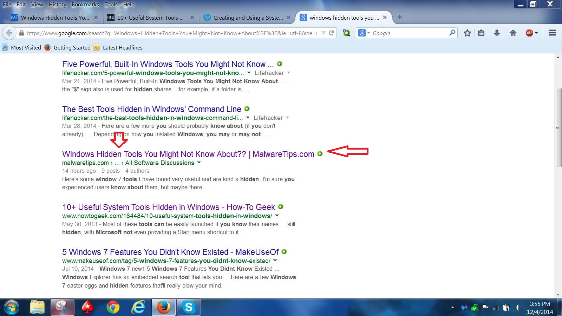Open The Best Tools Hidden in Windows' Command Line
The width and height of the screenshot is (562, 316).
pyautogui.click(x=152, y=109)
